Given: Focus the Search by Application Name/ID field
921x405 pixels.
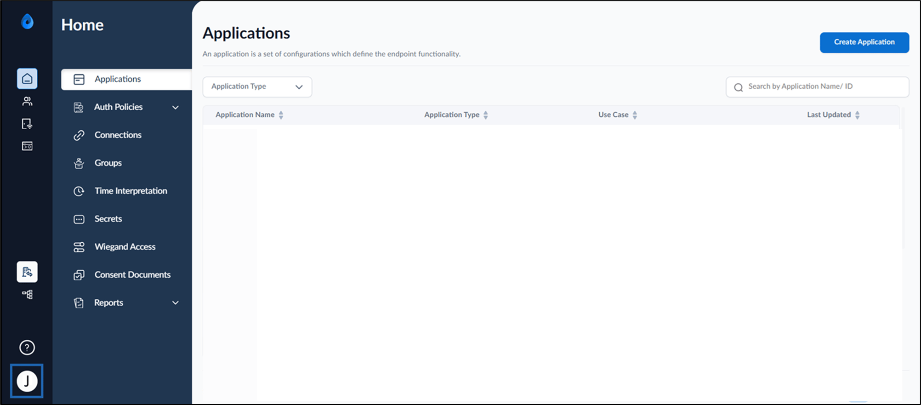Looking at the screenshot, I should (x=818, y=87).
